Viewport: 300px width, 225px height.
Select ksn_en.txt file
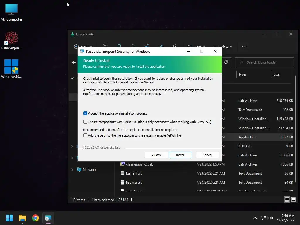coord(134,173)
